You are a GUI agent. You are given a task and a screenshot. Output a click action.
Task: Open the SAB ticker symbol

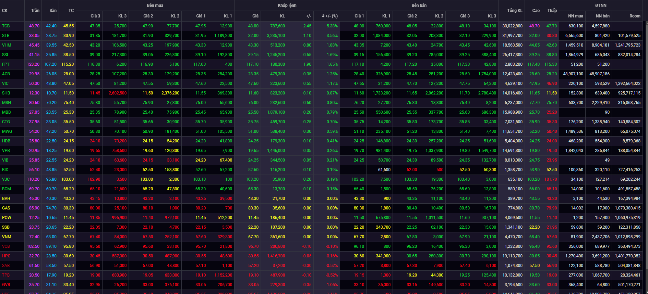coord(6,266)
